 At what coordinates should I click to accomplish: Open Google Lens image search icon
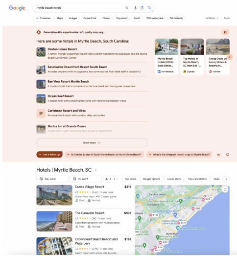(x=142, y=8)
